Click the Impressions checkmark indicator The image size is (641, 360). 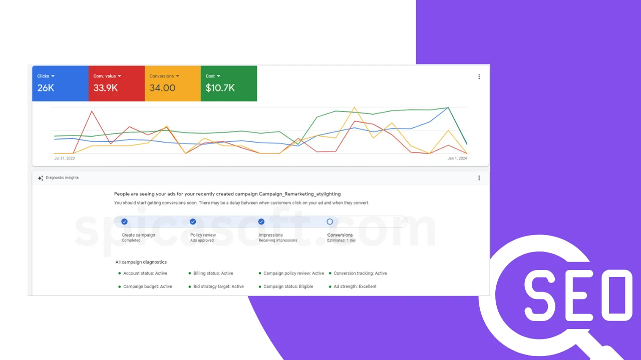pyautogui.click(x=261, y=221)
